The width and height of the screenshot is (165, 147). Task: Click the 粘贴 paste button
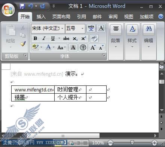point(10,36)
